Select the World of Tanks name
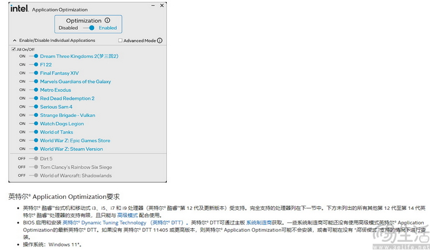 [57, 132]
